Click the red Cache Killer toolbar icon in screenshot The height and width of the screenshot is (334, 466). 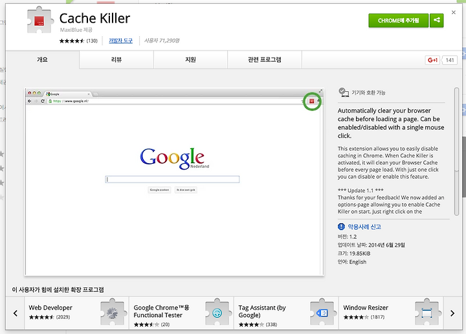311,102
